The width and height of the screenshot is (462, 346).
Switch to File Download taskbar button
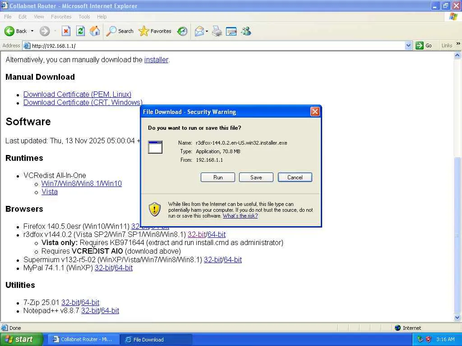[x=156, y=340]
